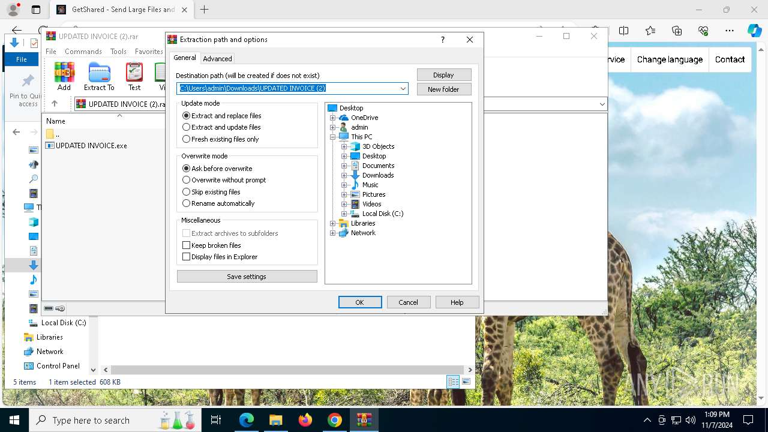The image size is (768, 432).
Task: Open the Windows Start menu
Action: point(14,420)
